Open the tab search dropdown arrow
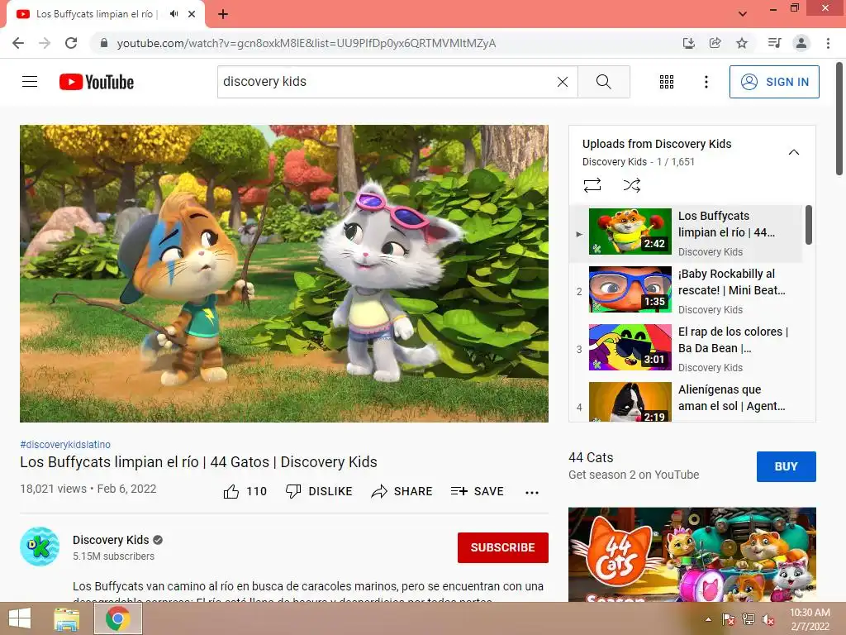 click(x=743, y=14)
